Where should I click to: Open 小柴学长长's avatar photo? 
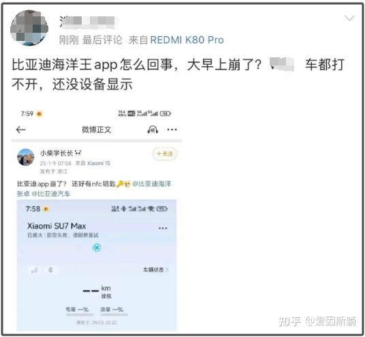tap(26, 158)
